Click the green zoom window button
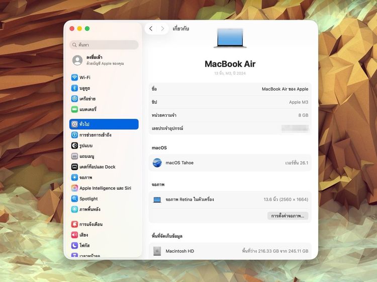The height and width of the screenshot is (282, 377). click(87, 29)
